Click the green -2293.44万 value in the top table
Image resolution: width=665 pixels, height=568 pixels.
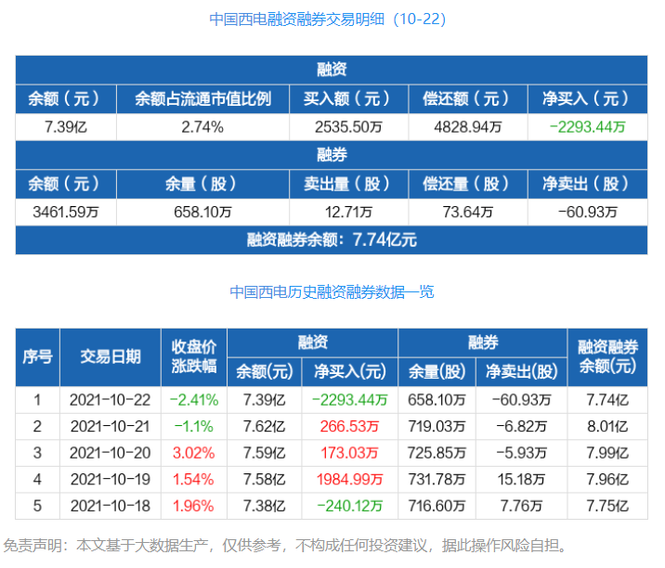(587, 127)
